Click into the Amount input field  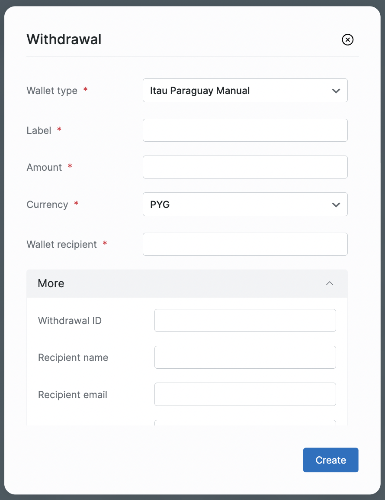point(245,167)
